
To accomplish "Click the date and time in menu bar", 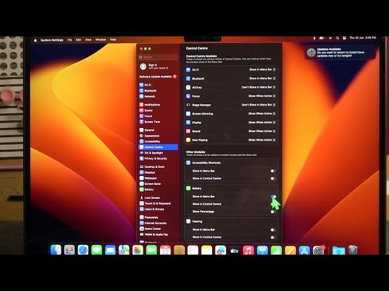I will [x=363, y=38].
